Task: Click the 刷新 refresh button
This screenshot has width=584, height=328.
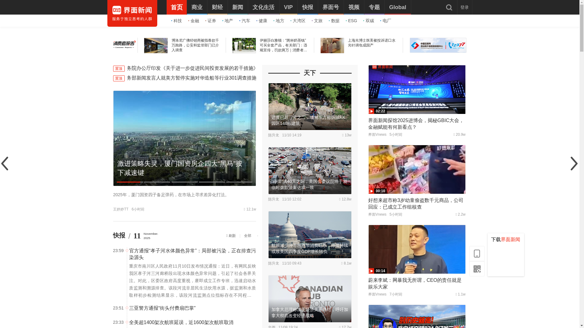Action: [231, 236]
